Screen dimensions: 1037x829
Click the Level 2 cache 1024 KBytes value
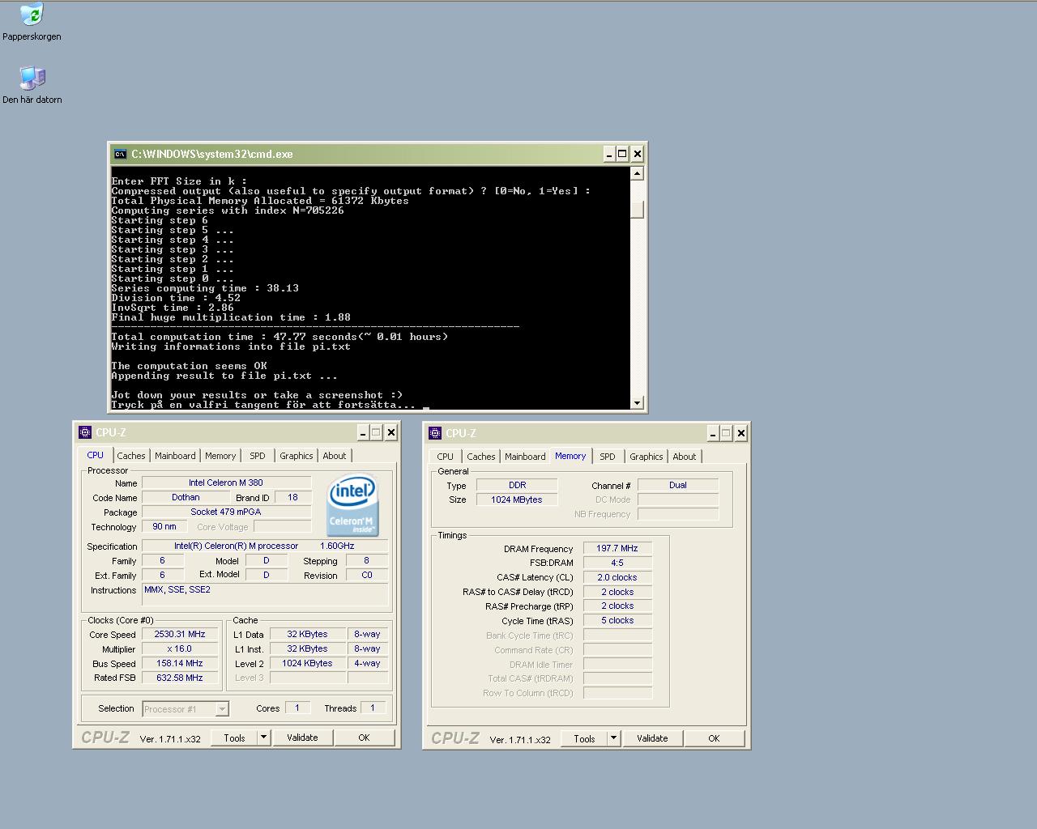(x=307, y=663)
